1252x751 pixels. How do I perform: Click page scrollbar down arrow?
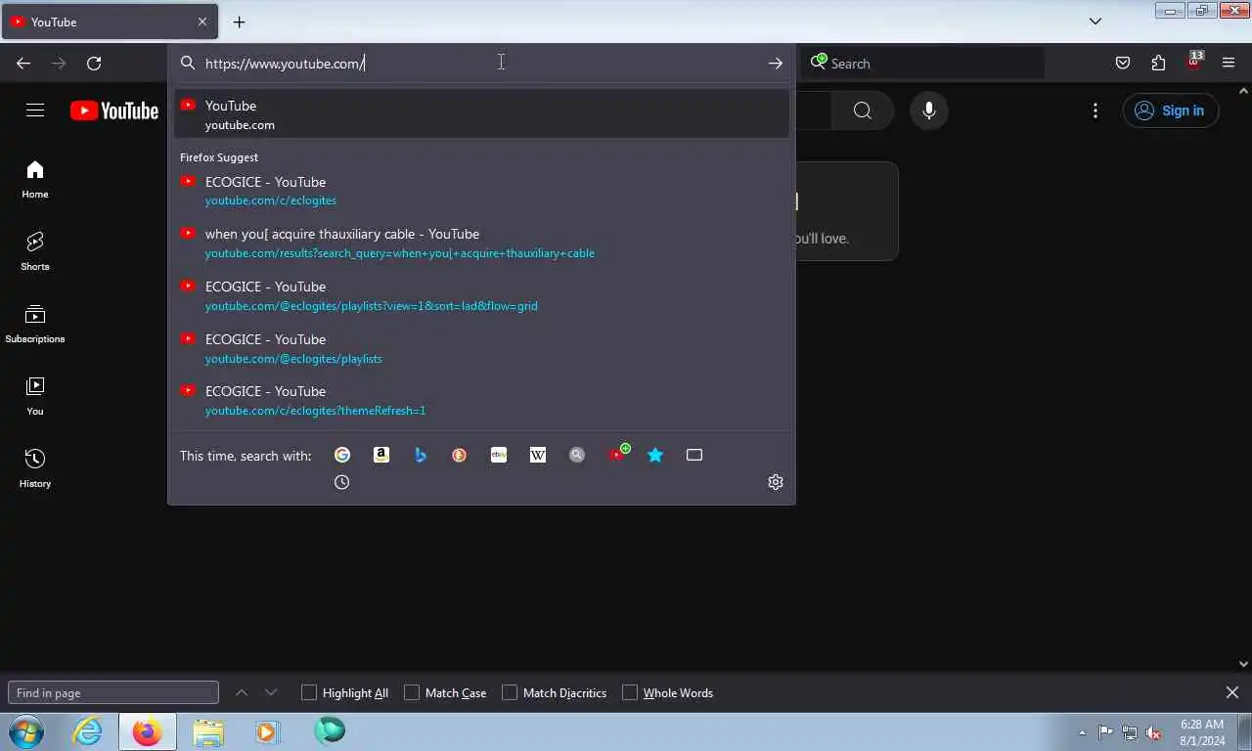(1244, 664)
